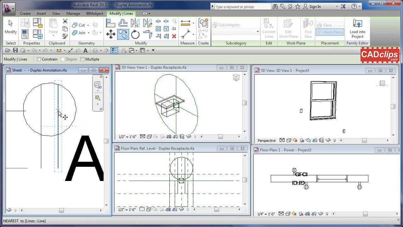Click the Cut to Clipboard scissors icon

[65, 21]
